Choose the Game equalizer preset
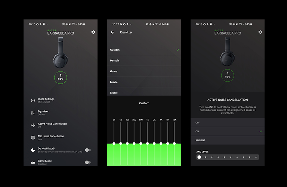Image resolution: width=287 pixels, height=187 pixels. (144, 71)
